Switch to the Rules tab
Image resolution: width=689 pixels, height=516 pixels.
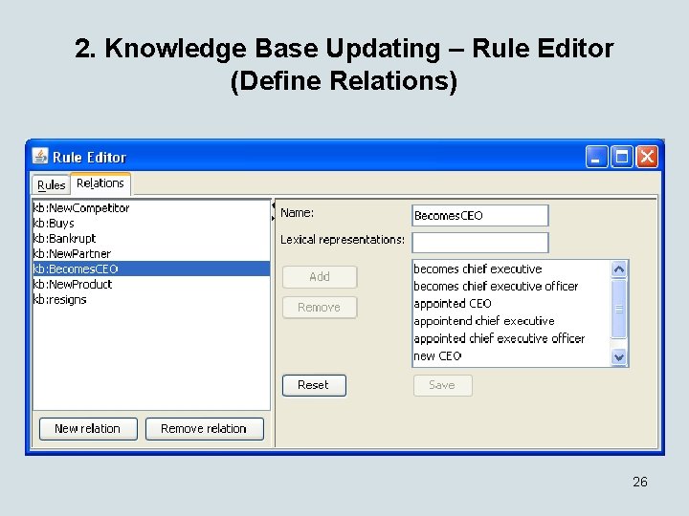point(51,184)
